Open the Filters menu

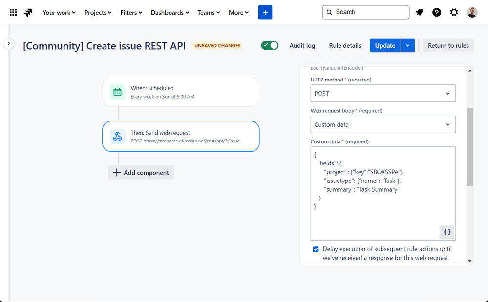pyautogui.click(x=131, y=12)
